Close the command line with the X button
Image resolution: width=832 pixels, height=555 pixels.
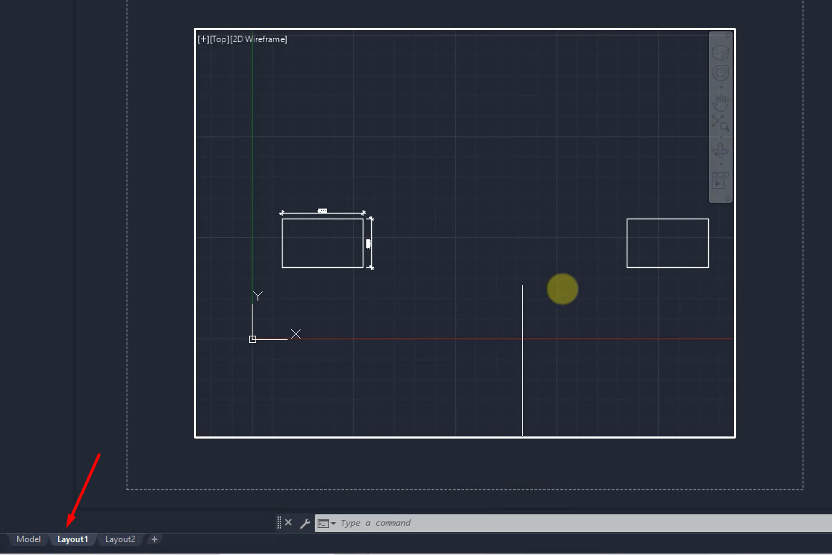288,522
